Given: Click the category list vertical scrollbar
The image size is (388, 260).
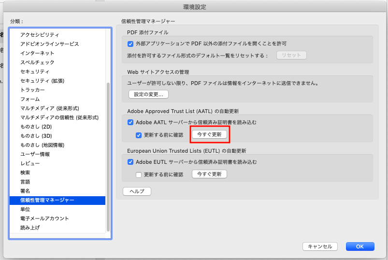Looking at the screenshot, I should (108, 155).
